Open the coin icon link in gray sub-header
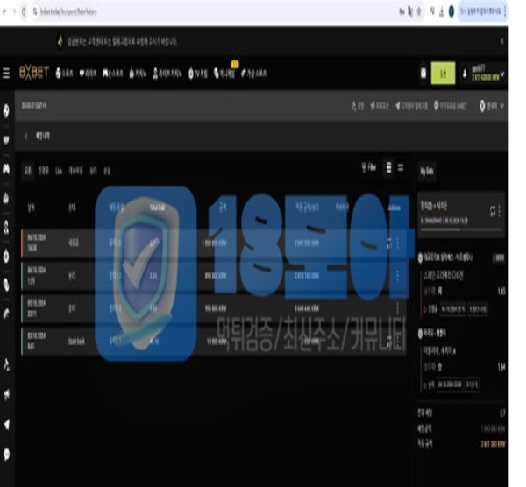 click(x=451, y=106)
